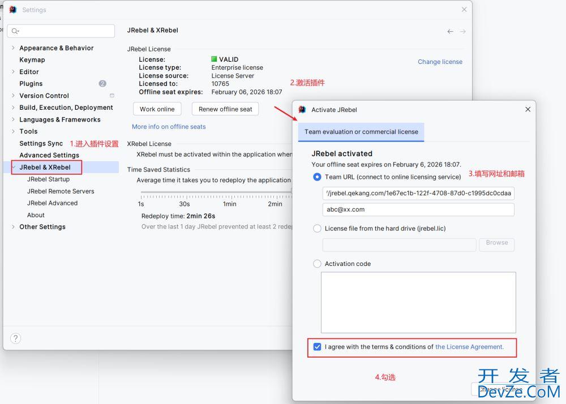Click the "Time Saved Statistics" heading

click(158, 170)
